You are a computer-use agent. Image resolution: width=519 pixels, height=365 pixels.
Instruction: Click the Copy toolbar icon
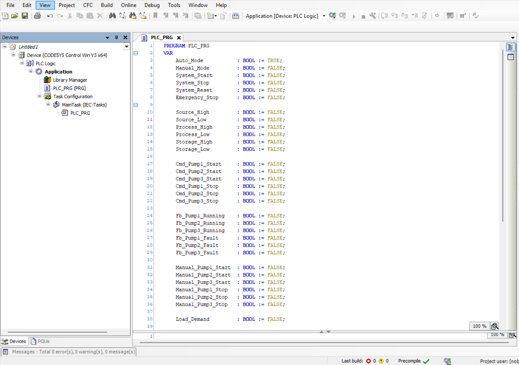pos(80,16)
